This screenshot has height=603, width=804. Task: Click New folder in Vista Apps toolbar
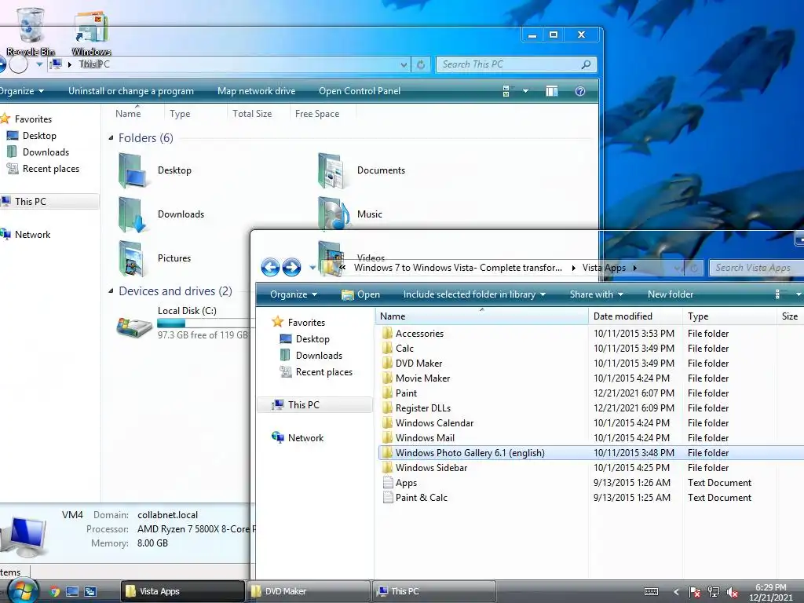[671, 294]
